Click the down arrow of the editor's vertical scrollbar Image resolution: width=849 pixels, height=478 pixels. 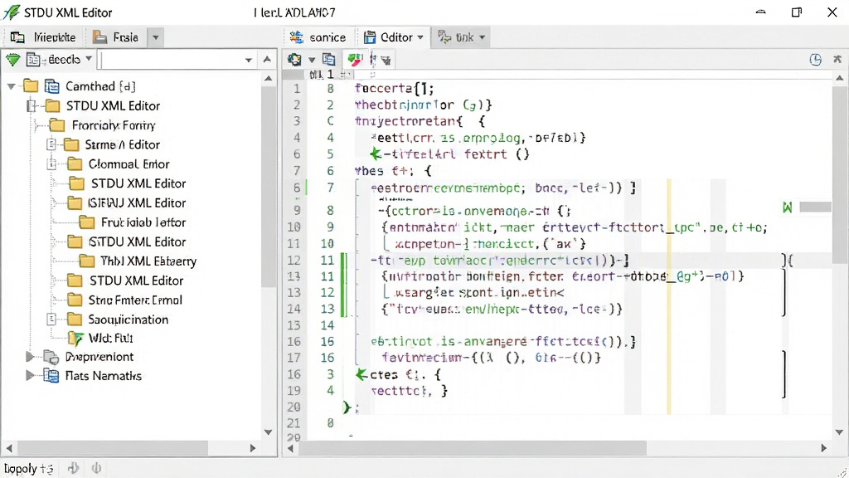[839, 432]
